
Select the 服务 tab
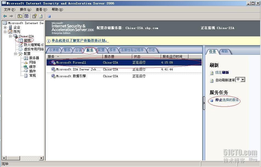90,50
